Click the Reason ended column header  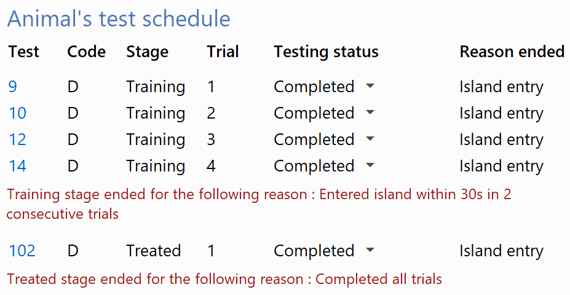pos(512,52)
